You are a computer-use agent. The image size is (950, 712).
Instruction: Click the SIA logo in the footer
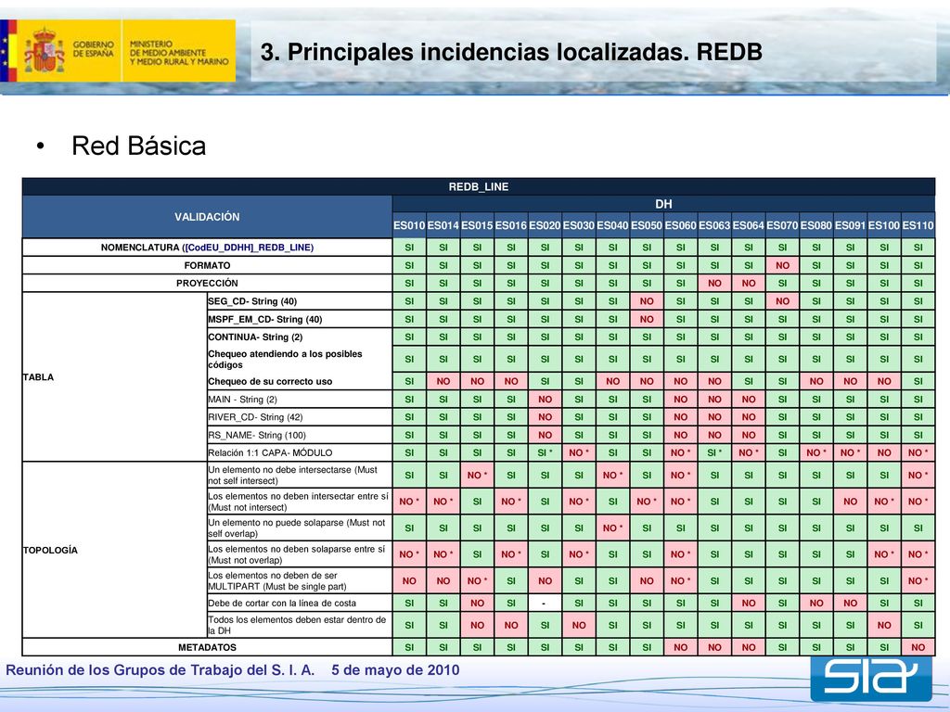870,679
